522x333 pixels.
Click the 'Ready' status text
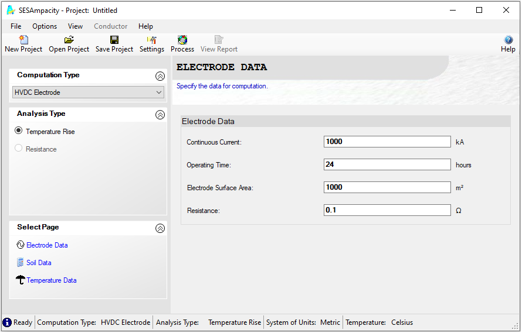[23, 322]
